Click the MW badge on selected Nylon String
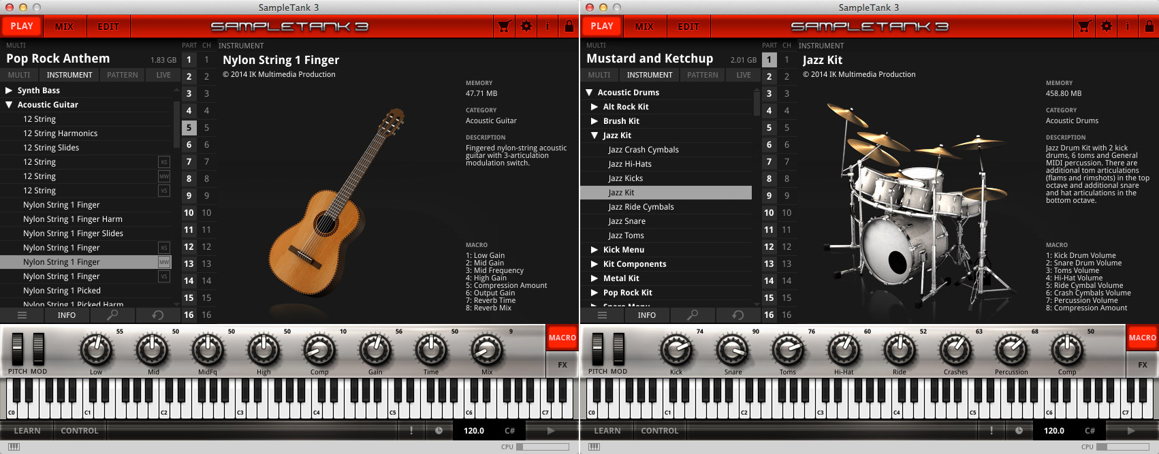Image resolution: width=1159 pixels, height=454 pixels. (x=164, y=262)
